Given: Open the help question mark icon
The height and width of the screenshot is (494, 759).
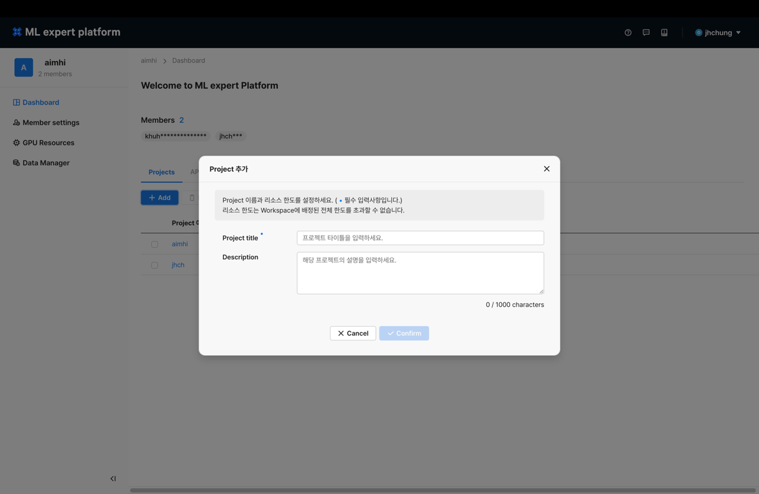Looking at the screenshot, I should pos(628,32).
